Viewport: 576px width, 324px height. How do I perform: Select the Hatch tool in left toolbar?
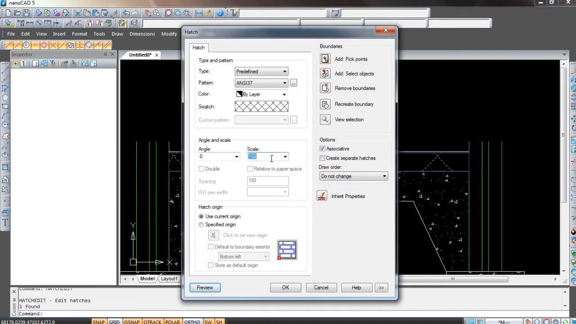tap(5, 167)
